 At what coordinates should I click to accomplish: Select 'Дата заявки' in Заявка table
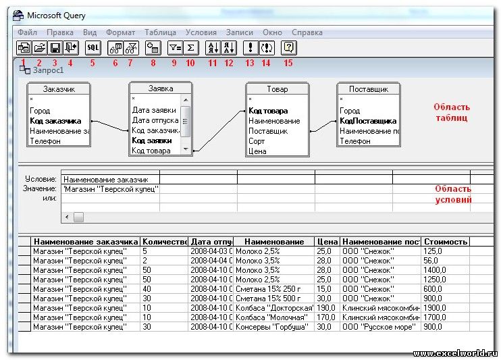(x=154, y=110)
